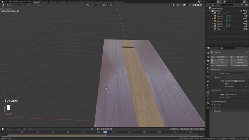Open the Scene properties tab icon
The image size is (249, 140).
click(208, 68)
